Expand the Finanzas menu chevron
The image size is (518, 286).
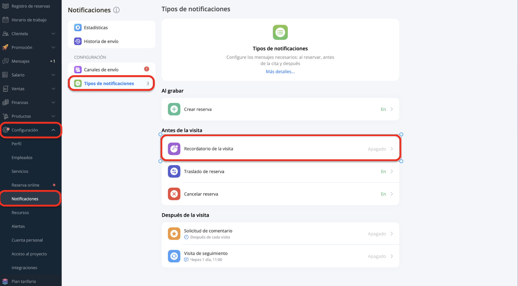pyautogui.click(x=53, y=102)
